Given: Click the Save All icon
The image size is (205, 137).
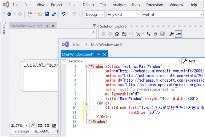Looking at the screenshot, I should [x=54, y=14].
